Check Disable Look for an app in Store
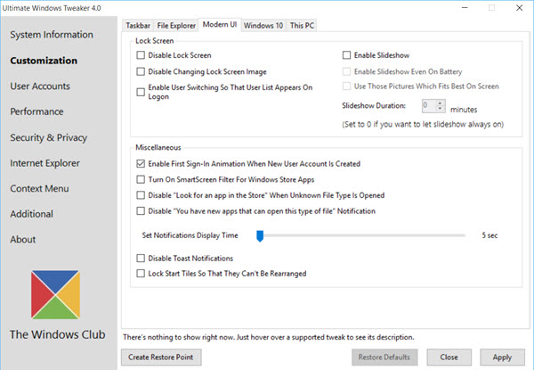The height and width of the screenshot is (370, 534). point(141,195)
